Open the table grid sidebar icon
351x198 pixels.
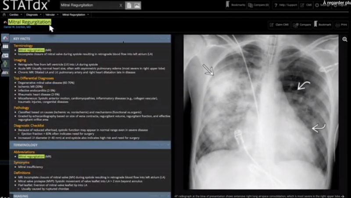point(5,46)
